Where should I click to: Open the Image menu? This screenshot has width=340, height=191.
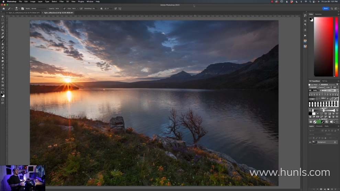coord(33,1)
